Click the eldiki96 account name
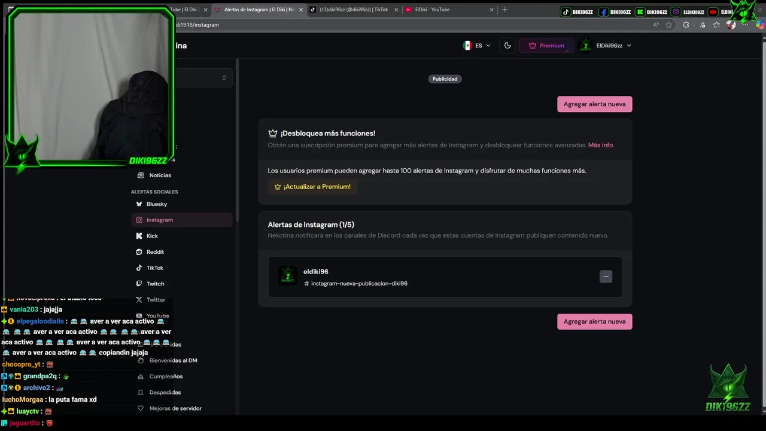The width and height of the screenshot is (766, 431). 316,271
